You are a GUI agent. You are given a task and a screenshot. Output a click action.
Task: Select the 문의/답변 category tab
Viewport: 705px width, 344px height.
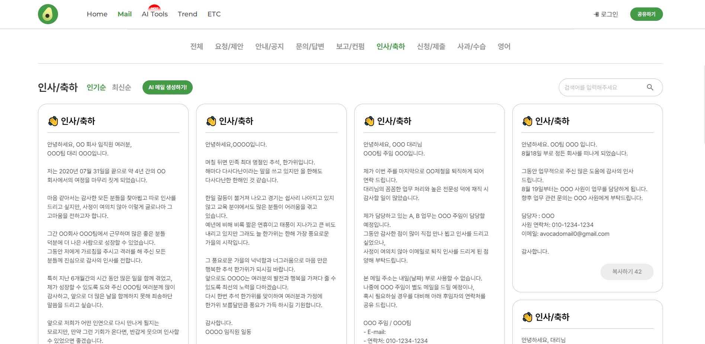[x=310, y=46]
